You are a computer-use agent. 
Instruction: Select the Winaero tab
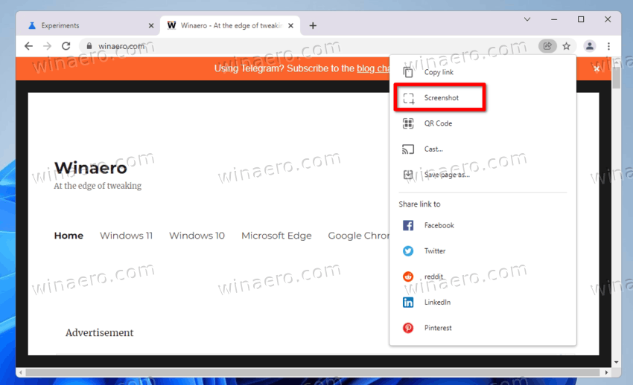[230, 26]
